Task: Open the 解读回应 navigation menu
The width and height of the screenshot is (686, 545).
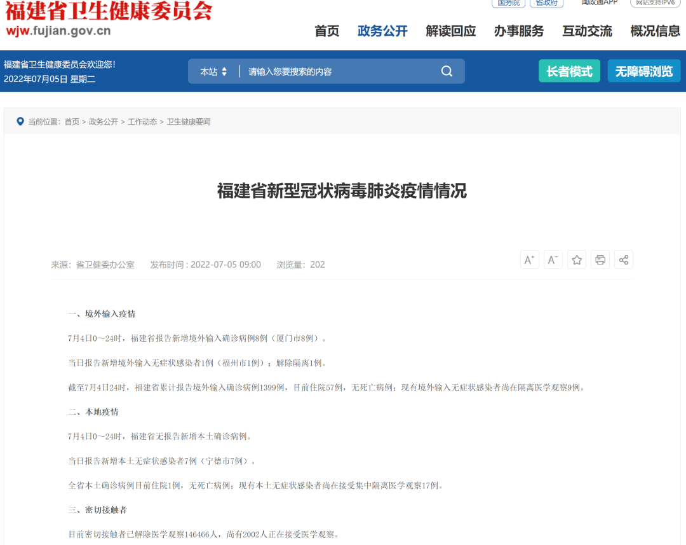Action: pos(450,31)
